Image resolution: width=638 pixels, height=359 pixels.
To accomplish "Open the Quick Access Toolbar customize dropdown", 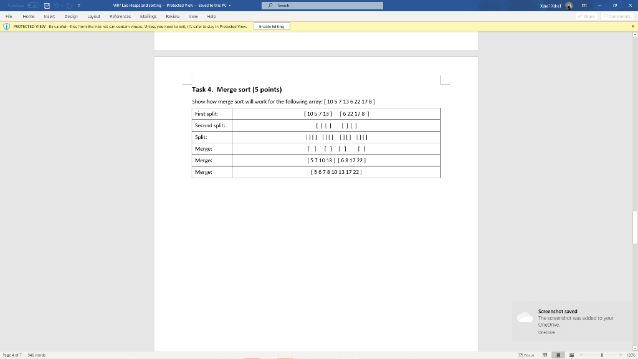I will (x=79, y=5).
